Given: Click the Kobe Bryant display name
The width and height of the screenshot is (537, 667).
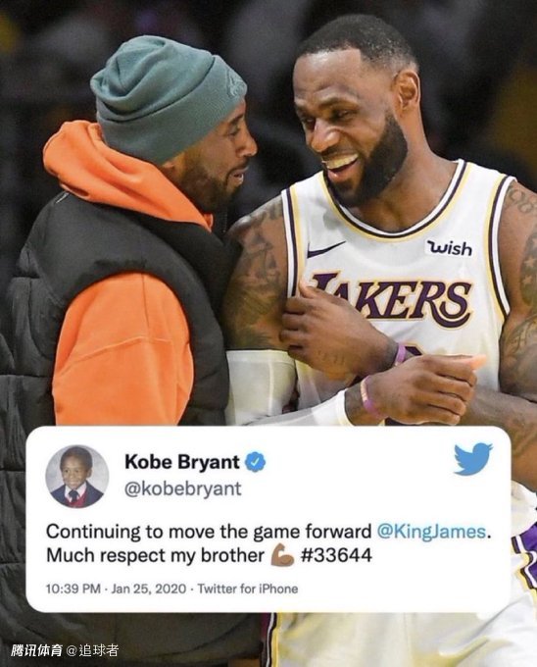Looking at the screenshot, I should point(182,462).
